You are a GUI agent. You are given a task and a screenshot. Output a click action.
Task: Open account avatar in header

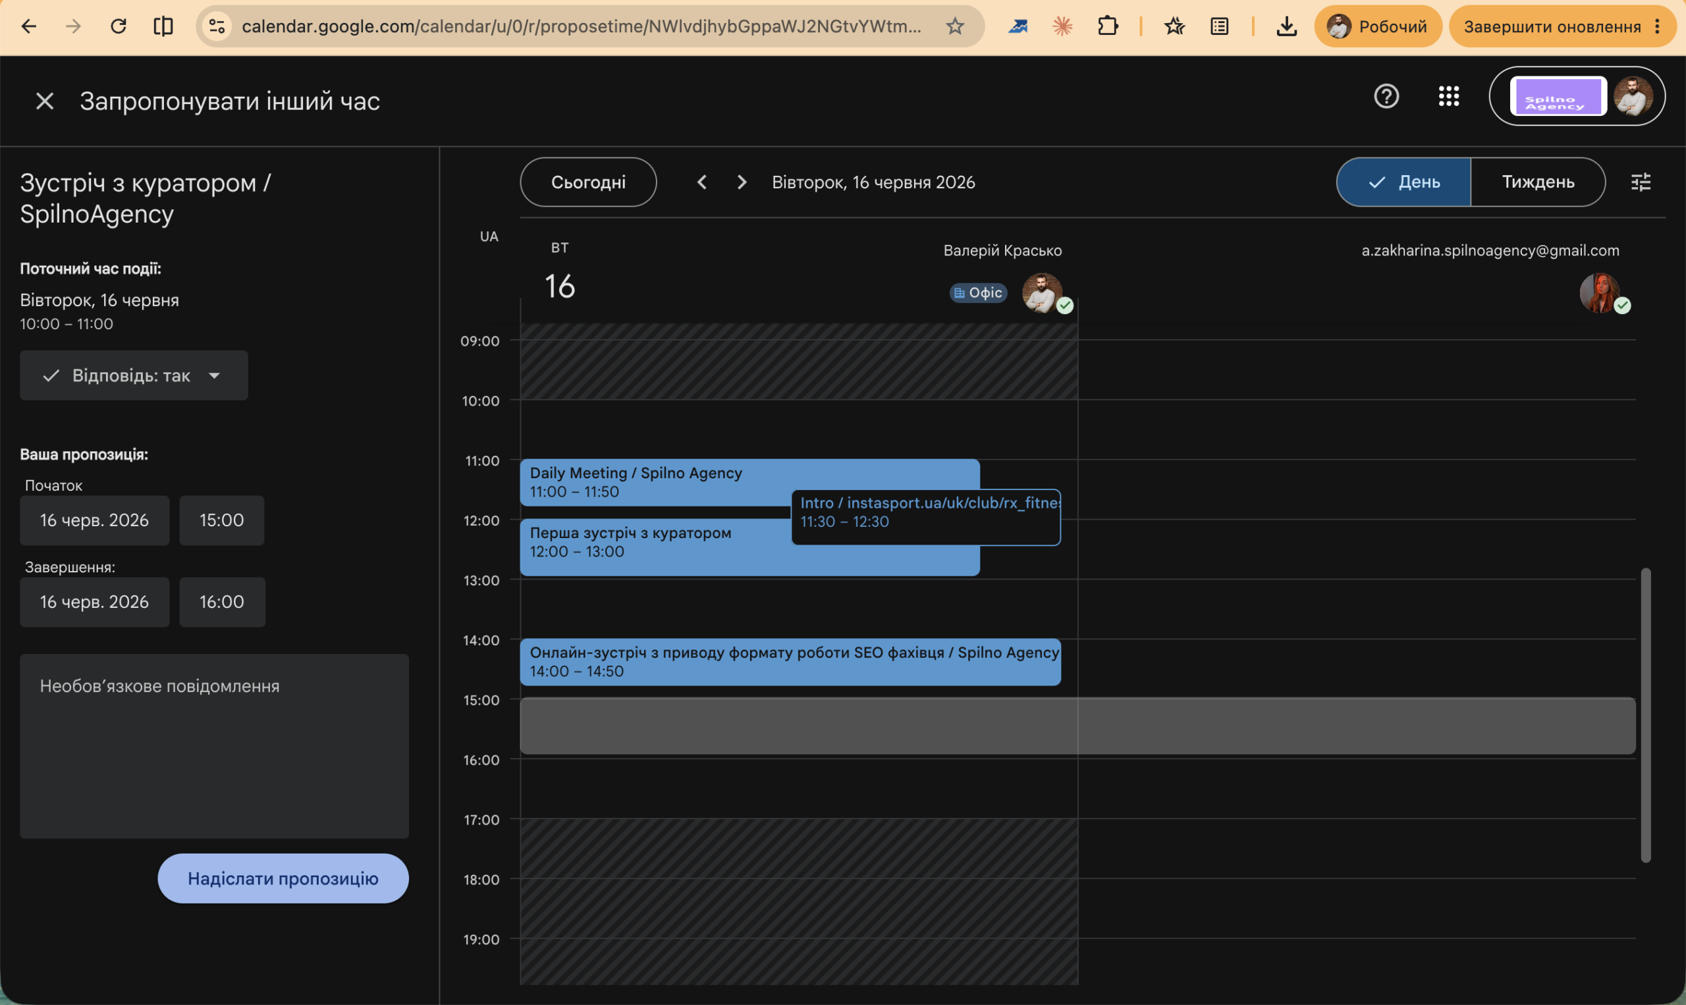1633,96
